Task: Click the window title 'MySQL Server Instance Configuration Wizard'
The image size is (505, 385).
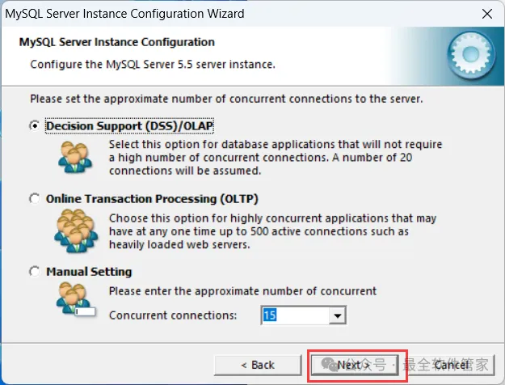Action: tap(124, 14)
